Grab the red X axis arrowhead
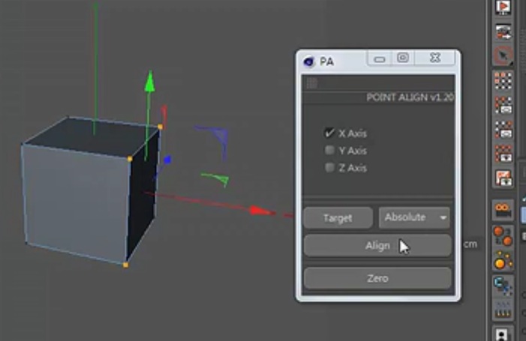526x341 pixels. 263,211
